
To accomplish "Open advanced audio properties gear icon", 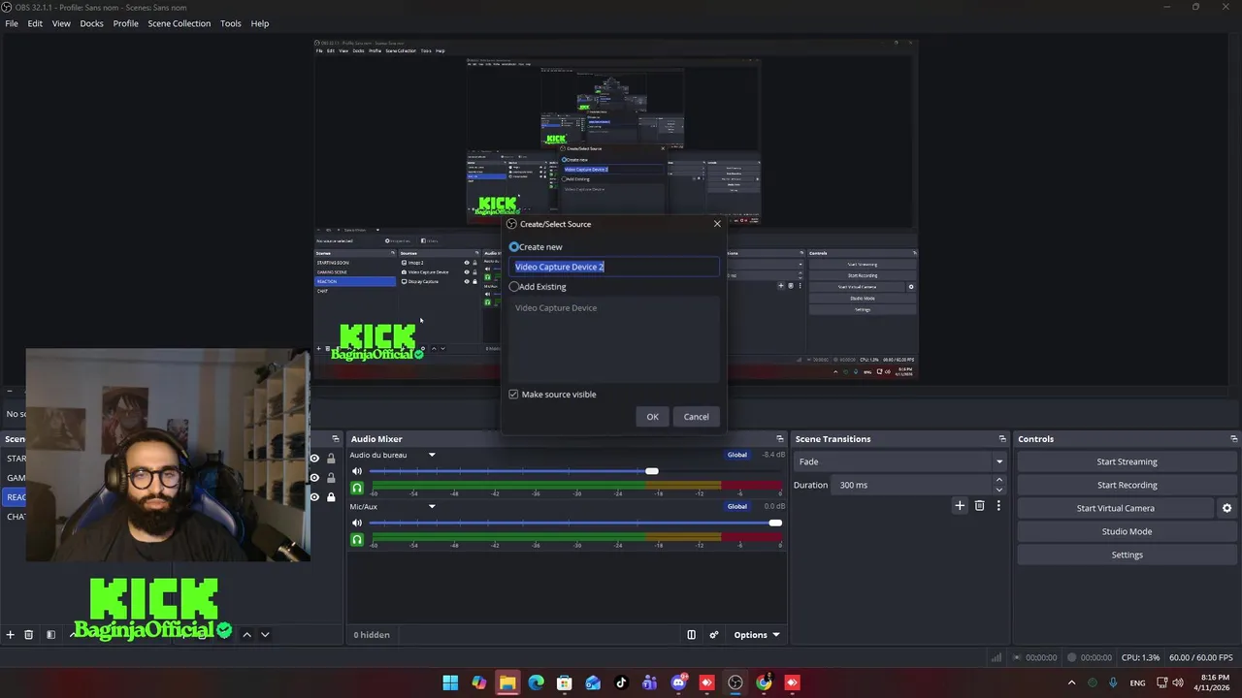I will pos(714,635).
